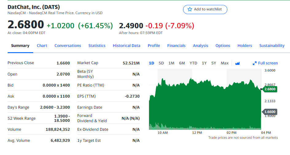
Task: Select the 5Y chart range
Action: click(x=214, y=63)
